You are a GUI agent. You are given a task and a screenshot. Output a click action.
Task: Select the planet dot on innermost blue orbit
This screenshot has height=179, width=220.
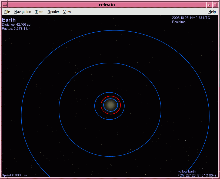click(111, 111)
